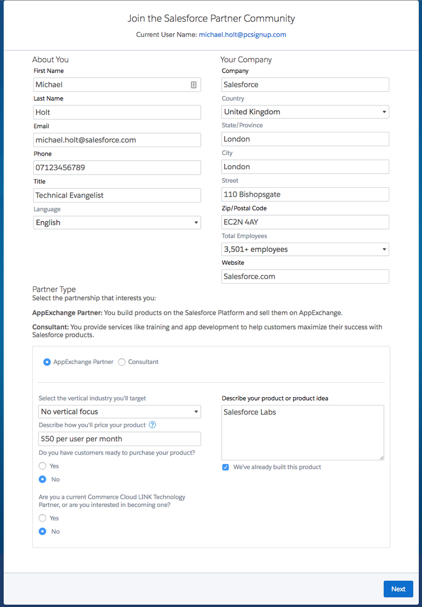Click the contact card icon in First Name field

194,85
